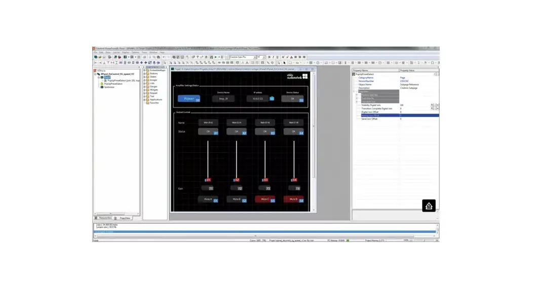Select the XPanel_DeControl_SG_xpanel_V2 project node
The width and height of the screenshot is (533, 289).
pos(117,74)
